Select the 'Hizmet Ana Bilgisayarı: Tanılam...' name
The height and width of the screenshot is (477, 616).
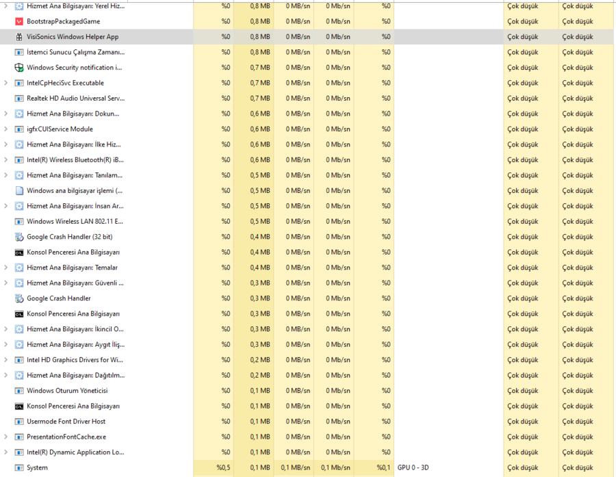click(75, 175)
